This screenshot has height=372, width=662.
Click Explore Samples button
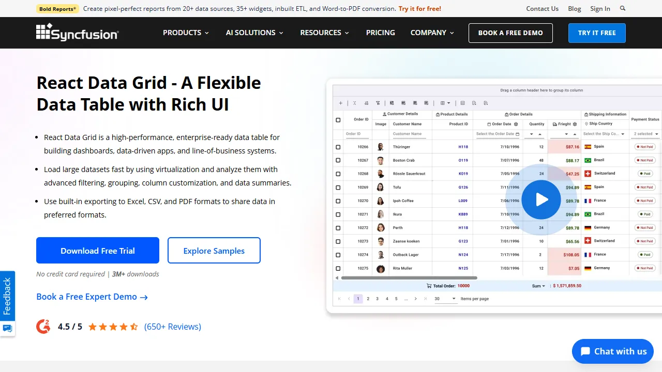click(214, 251)
